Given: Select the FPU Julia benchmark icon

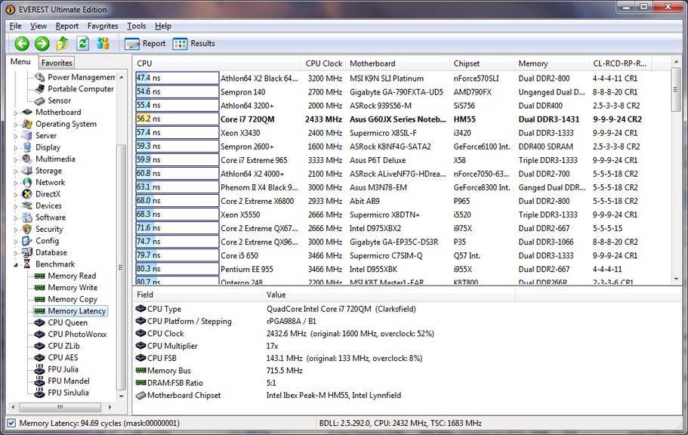Looking at the screenshot, I should (x=39, y=369).
